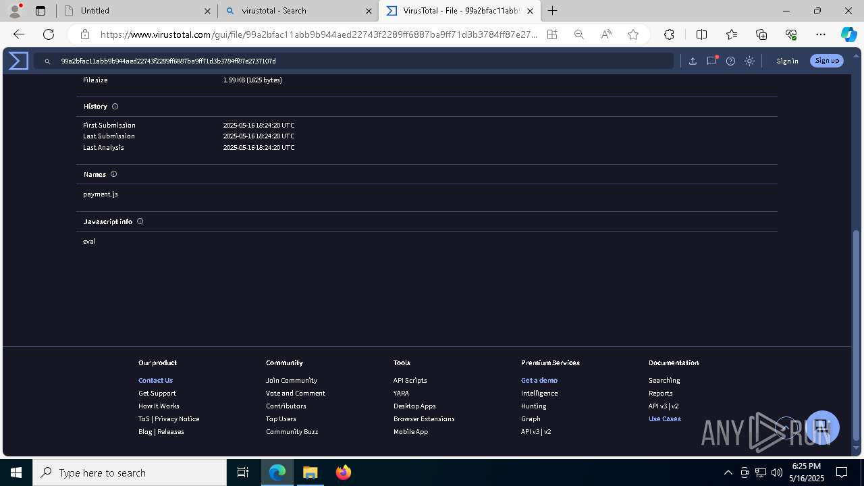Screen dimensions: 864x486
Task: Toggle the light/dark theme icon
Action: (x=749, y=61)
